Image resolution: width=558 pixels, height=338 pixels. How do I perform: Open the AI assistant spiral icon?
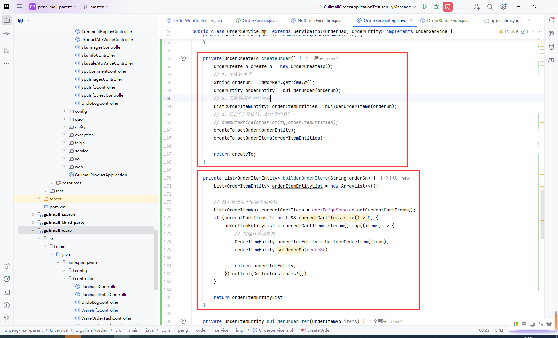(x=551, y=34)
